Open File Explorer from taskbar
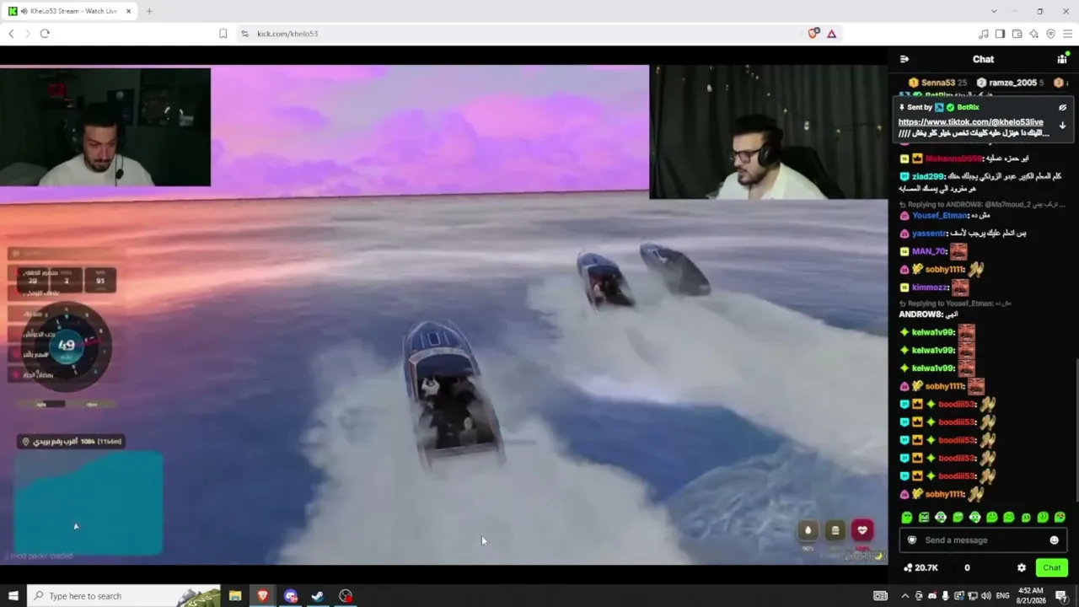 coord(235,596)
